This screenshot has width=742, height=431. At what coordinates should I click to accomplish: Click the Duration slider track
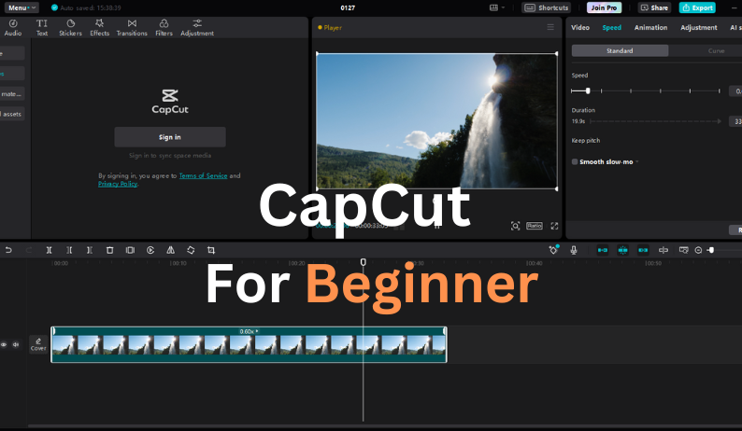coord(655,121)
